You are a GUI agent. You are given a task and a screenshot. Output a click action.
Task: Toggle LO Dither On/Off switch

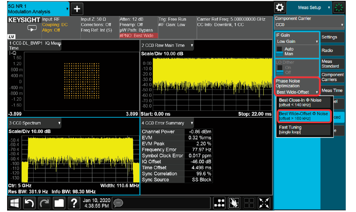tap(280, 70)
